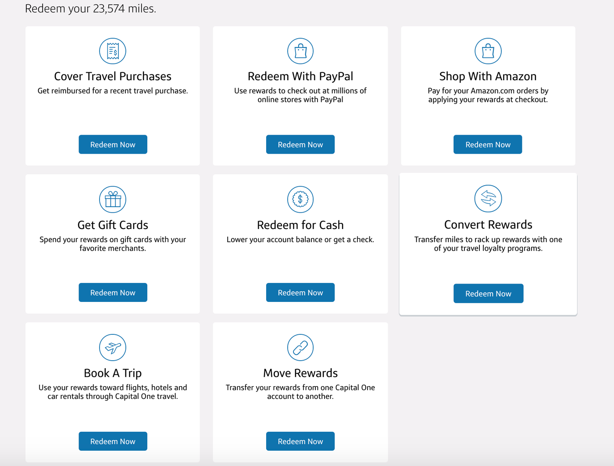Click the receipt icon above Cover Travel Purchases
614x466 pixels.
(113, 50)
